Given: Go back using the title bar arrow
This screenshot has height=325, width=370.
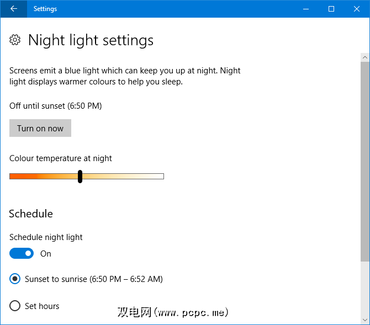Looking at the screenshot, I should tap(13, 9).
